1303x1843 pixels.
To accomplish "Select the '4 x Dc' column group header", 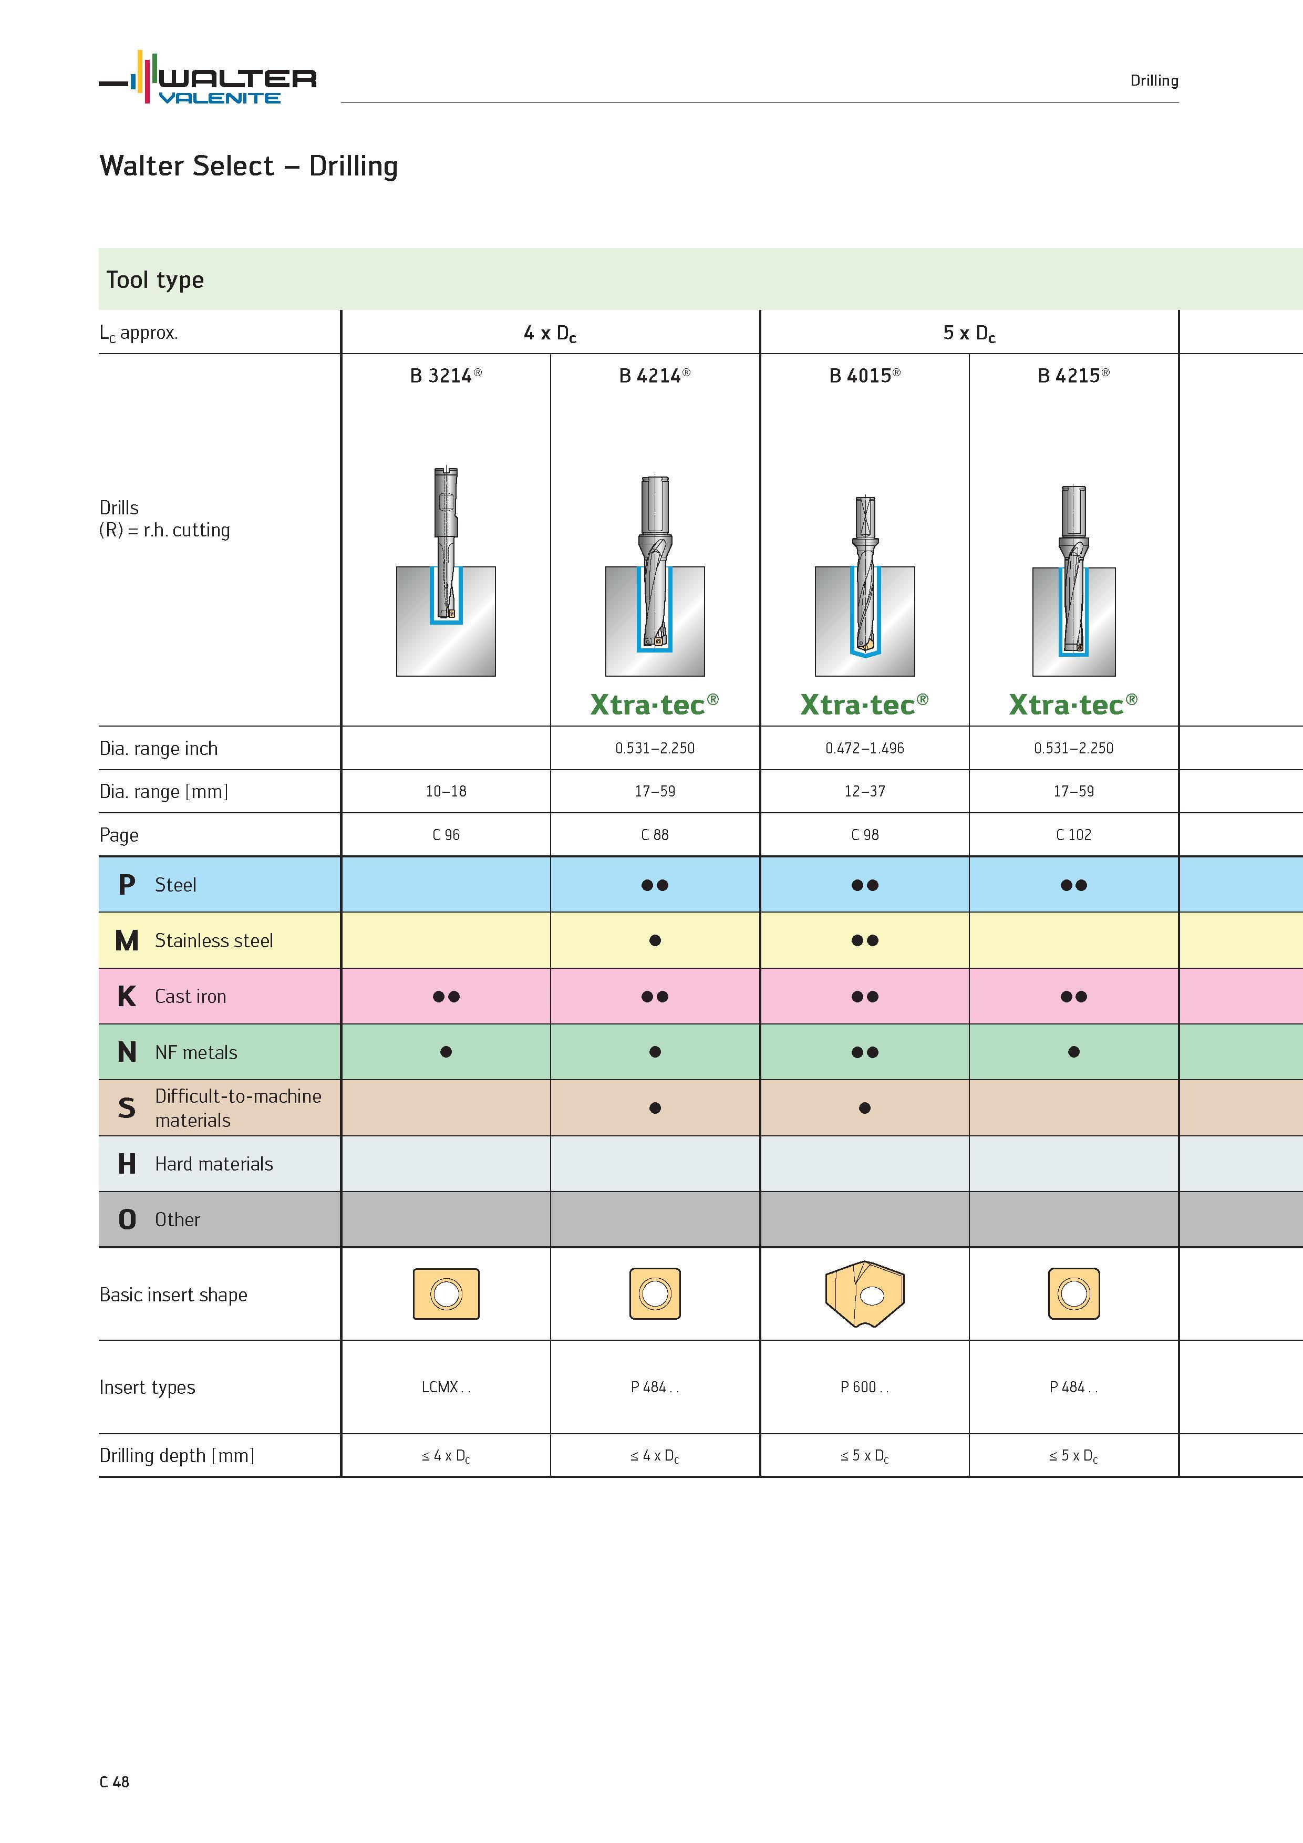I will pos(550,333).
